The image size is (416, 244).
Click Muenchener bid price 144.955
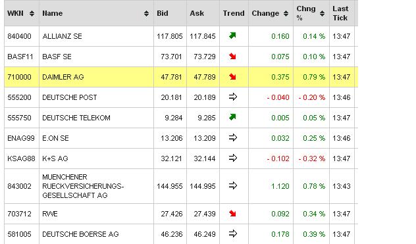click(x=170, y=186)
